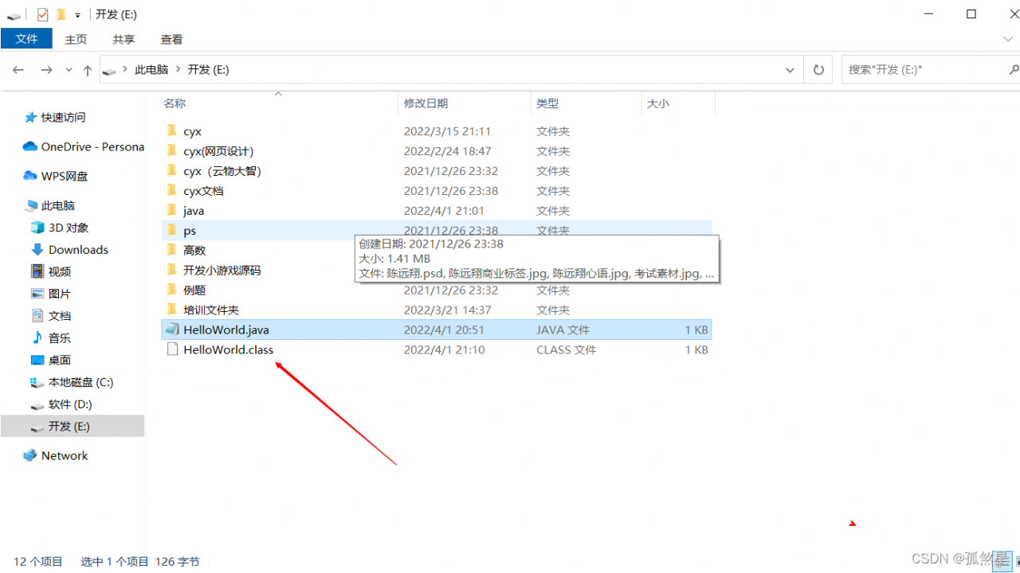Click the OneDrive cloud icon
Screen dimensions: 1020x573
(x=30, y=146)
